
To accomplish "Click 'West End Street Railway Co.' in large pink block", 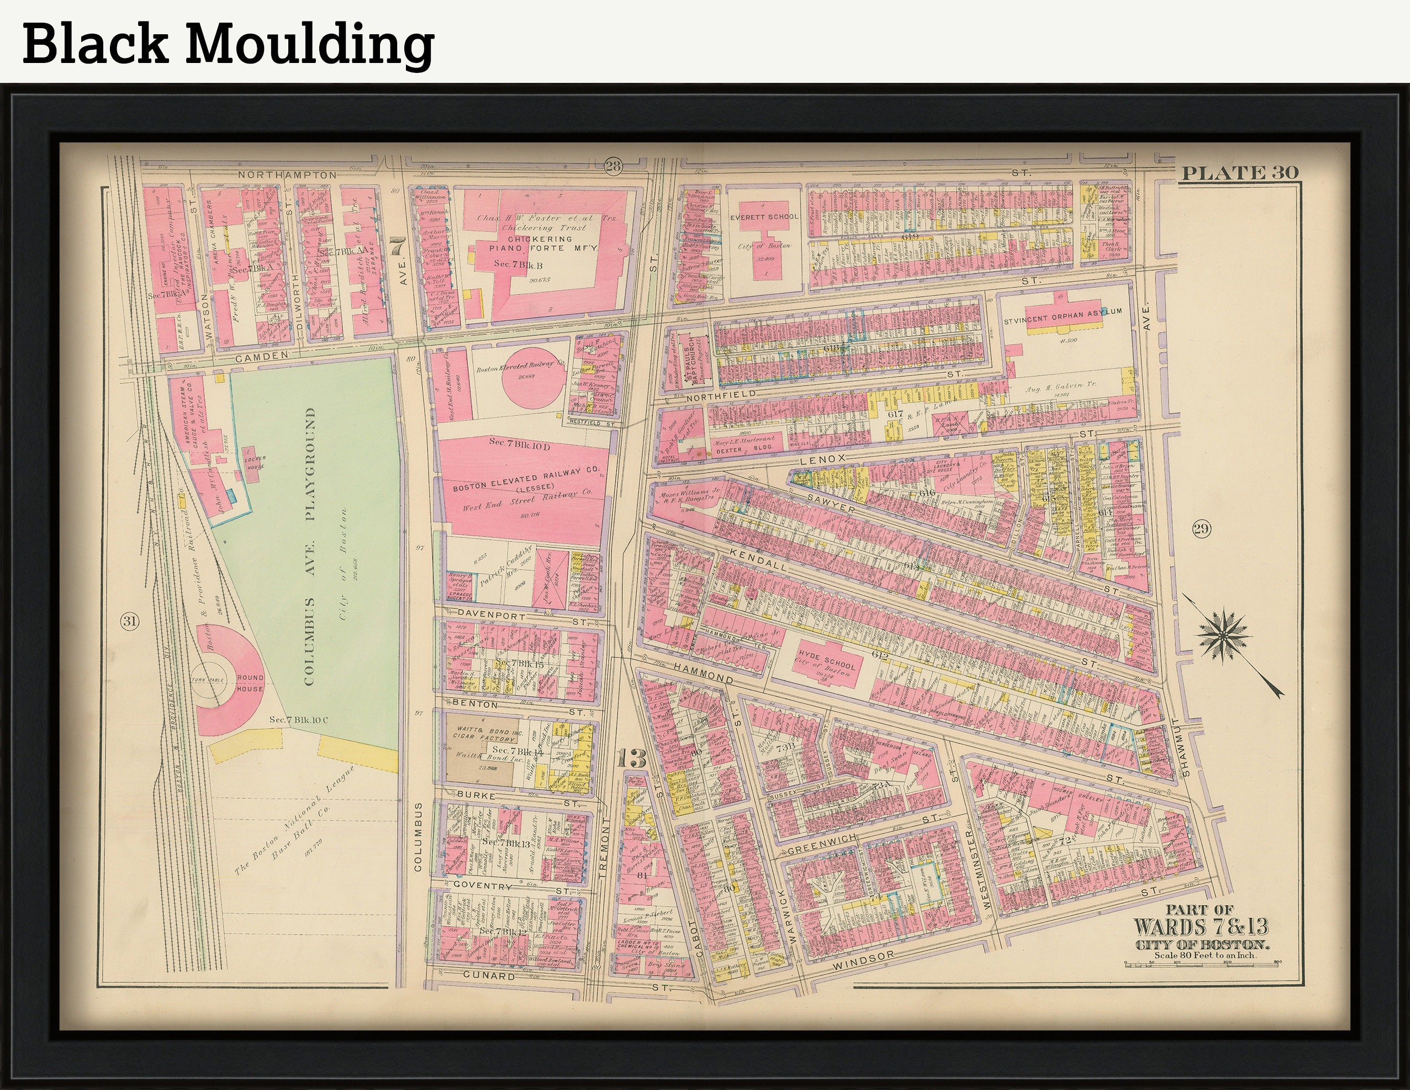I will [x=526, y=502].
